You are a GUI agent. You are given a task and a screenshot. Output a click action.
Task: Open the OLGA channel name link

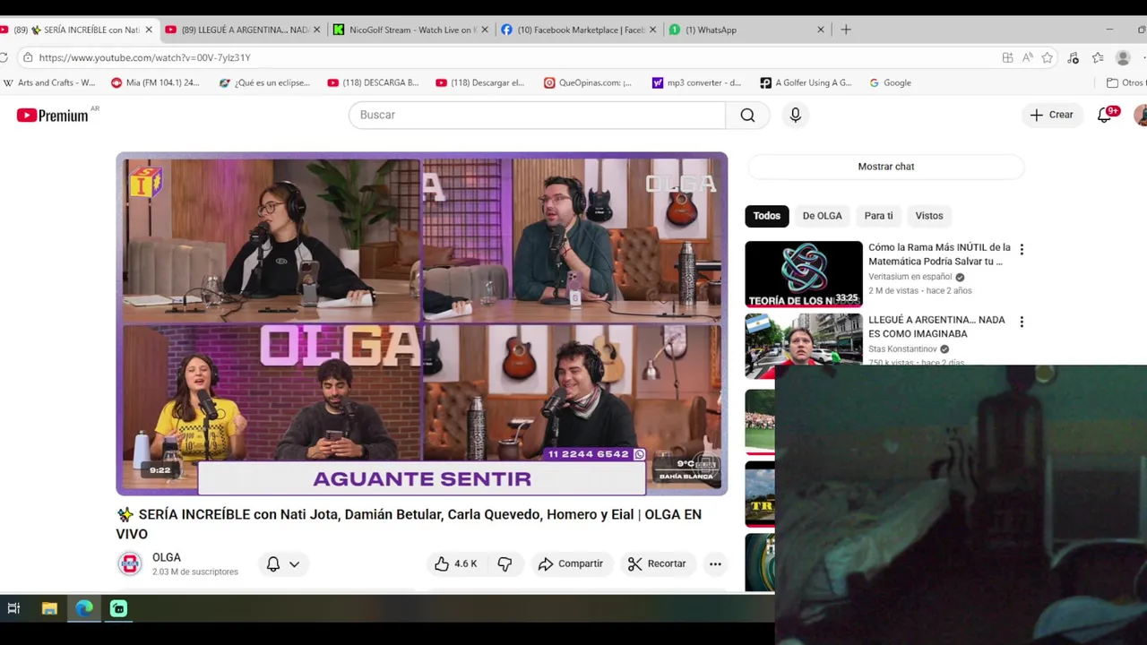click(x=167, y=557)
